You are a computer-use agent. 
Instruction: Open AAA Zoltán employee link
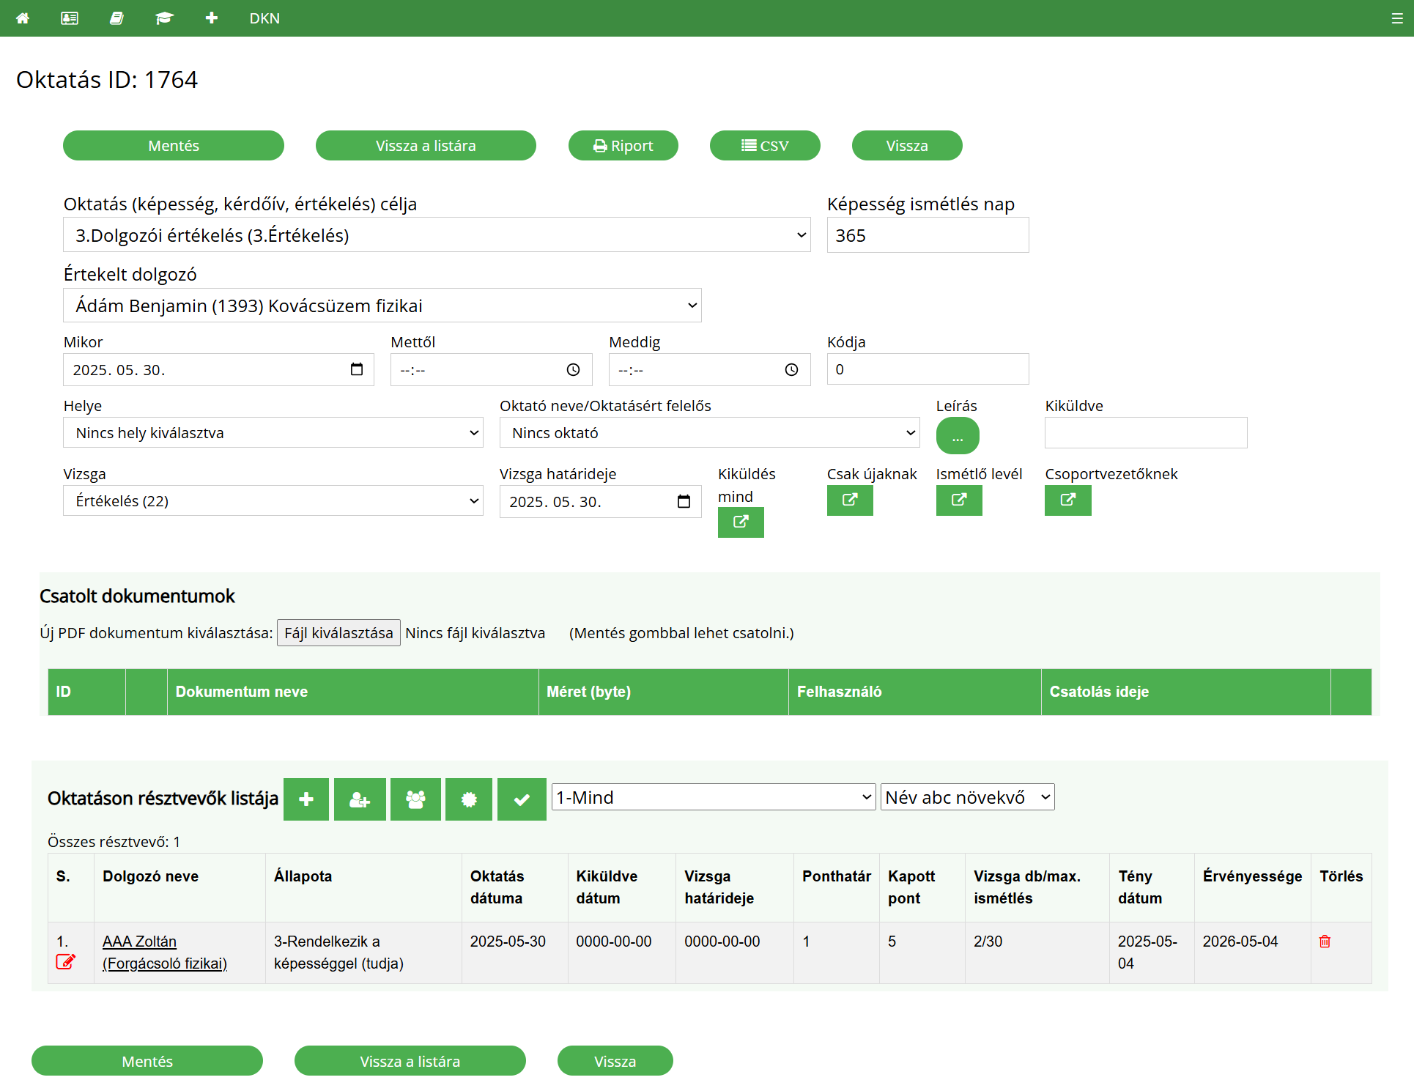139,942
